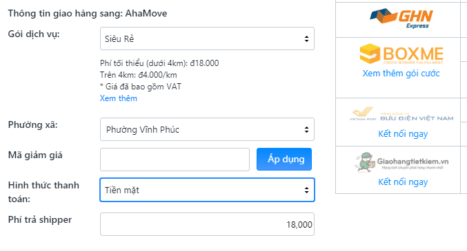The height and width of the screenshot is (251, 467).
Task: Click Kết nối ngay under Giaohangtietkiem
Action: 403,182
